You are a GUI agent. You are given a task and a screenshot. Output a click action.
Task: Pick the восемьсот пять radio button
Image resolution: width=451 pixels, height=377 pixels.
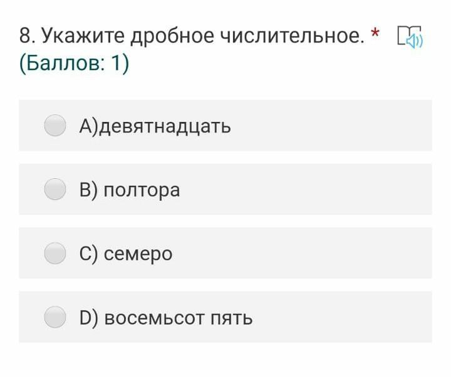point(55,317)
